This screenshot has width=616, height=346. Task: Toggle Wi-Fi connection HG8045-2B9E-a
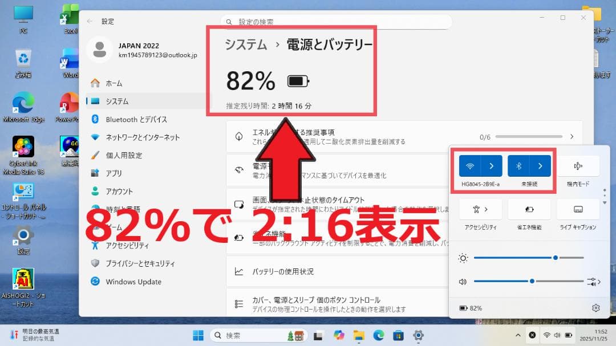[471, 166]
